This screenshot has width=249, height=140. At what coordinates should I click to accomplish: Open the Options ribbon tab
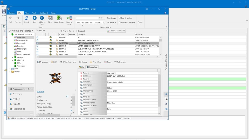[x=12, y=13]
